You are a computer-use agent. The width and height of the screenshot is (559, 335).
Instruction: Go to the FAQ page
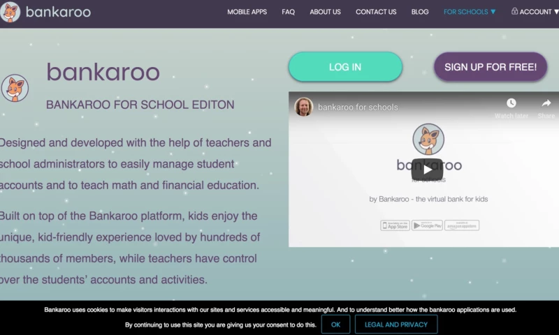(x=288, y=12)
